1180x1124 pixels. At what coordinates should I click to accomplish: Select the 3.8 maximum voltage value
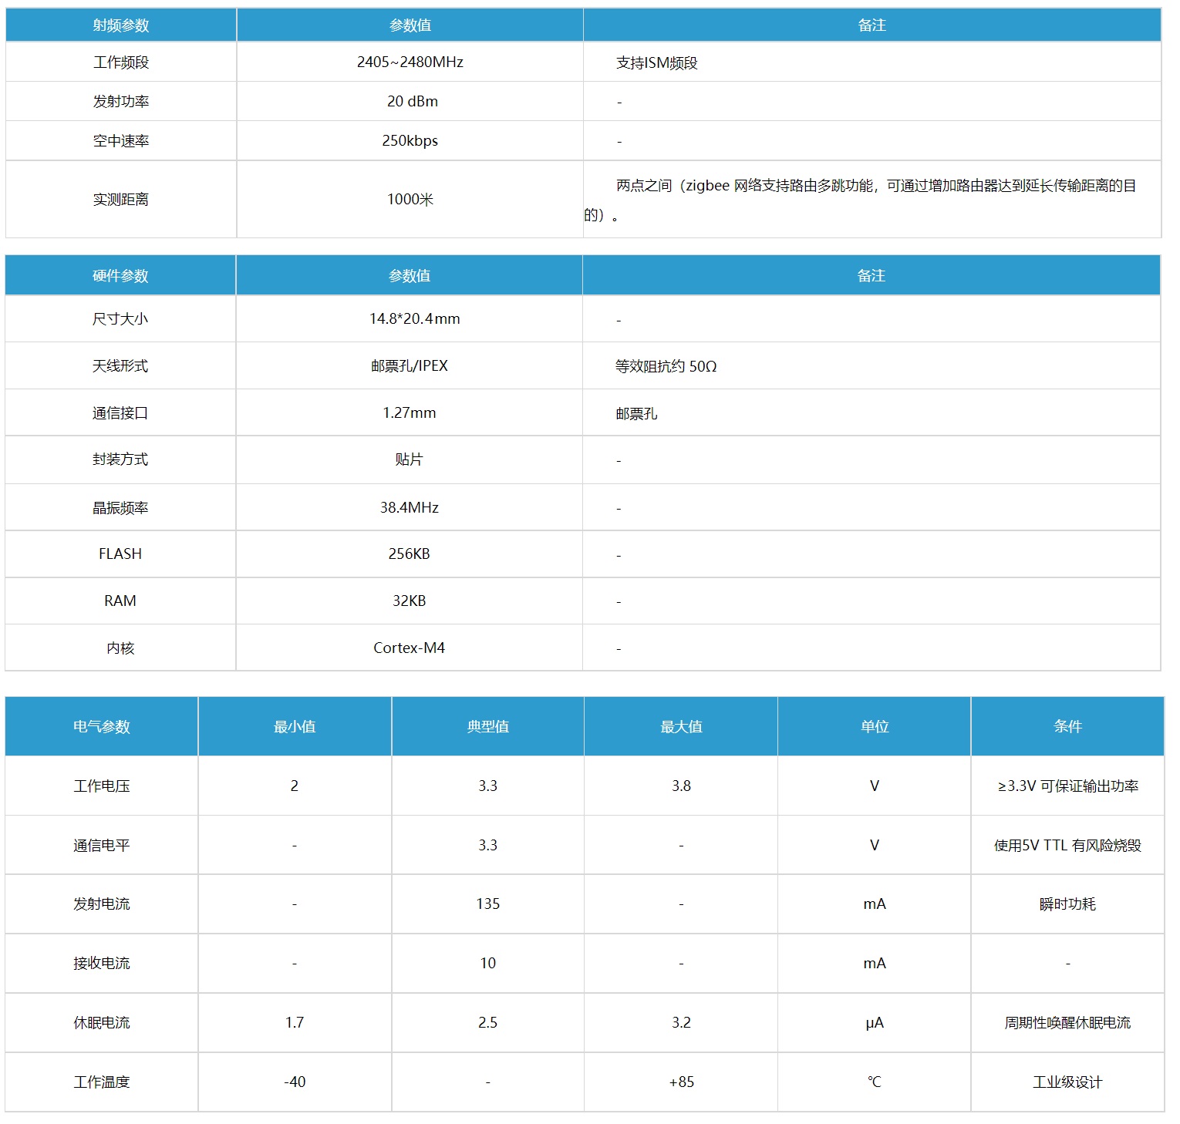coord(681,786)
